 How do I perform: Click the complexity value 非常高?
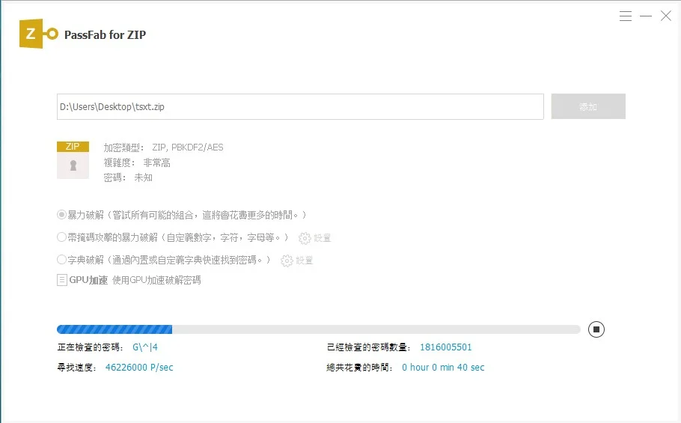pos(157,163)
